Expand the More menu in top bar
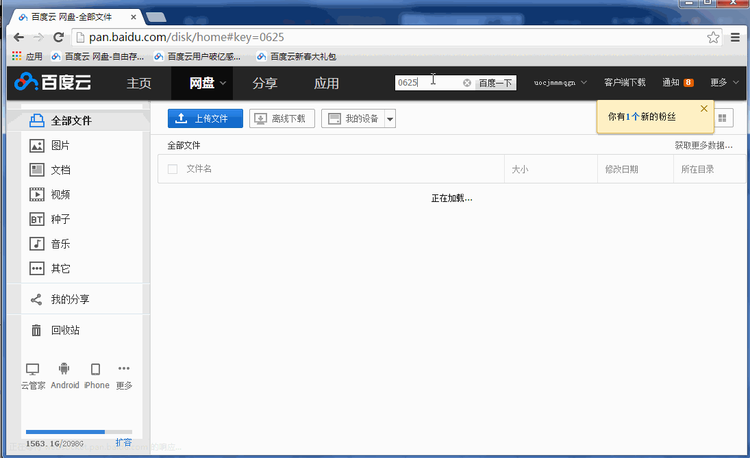This screenshot has height=458, width=750. point(725,82)
